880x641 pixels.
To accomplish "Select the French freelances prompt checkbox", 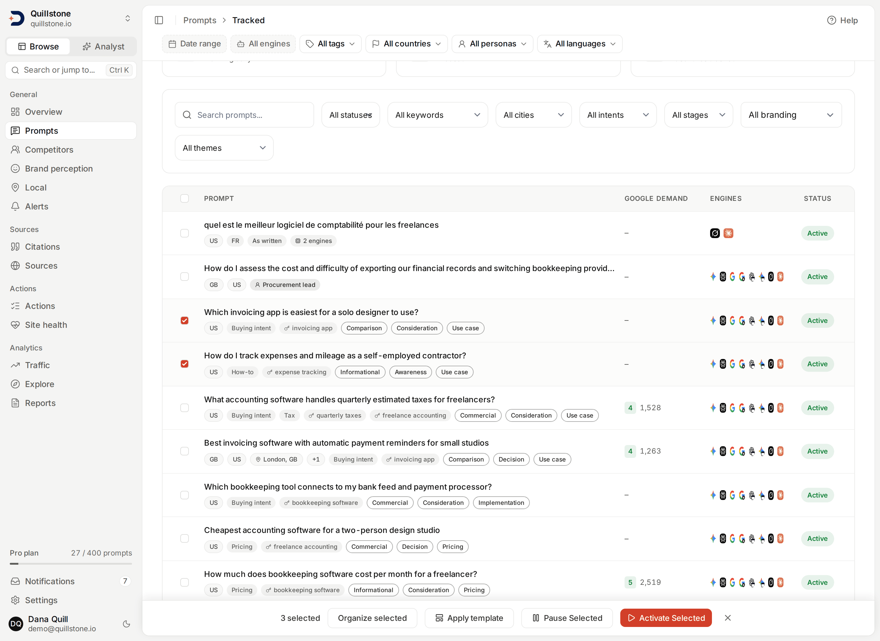I will click(x=185, y=233).
